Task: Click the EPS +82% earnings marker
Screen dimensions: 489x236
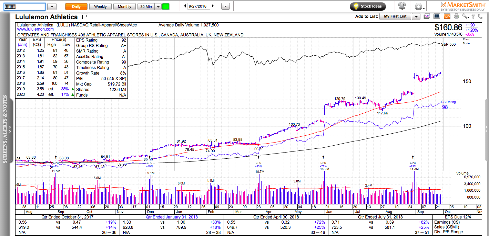Action: click(413, 164)
